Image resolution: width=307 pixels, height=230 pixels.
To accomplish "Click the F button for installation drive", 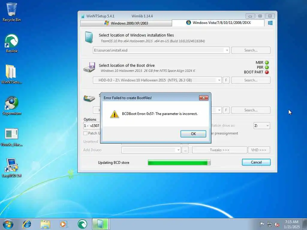I will coord(226,110).
